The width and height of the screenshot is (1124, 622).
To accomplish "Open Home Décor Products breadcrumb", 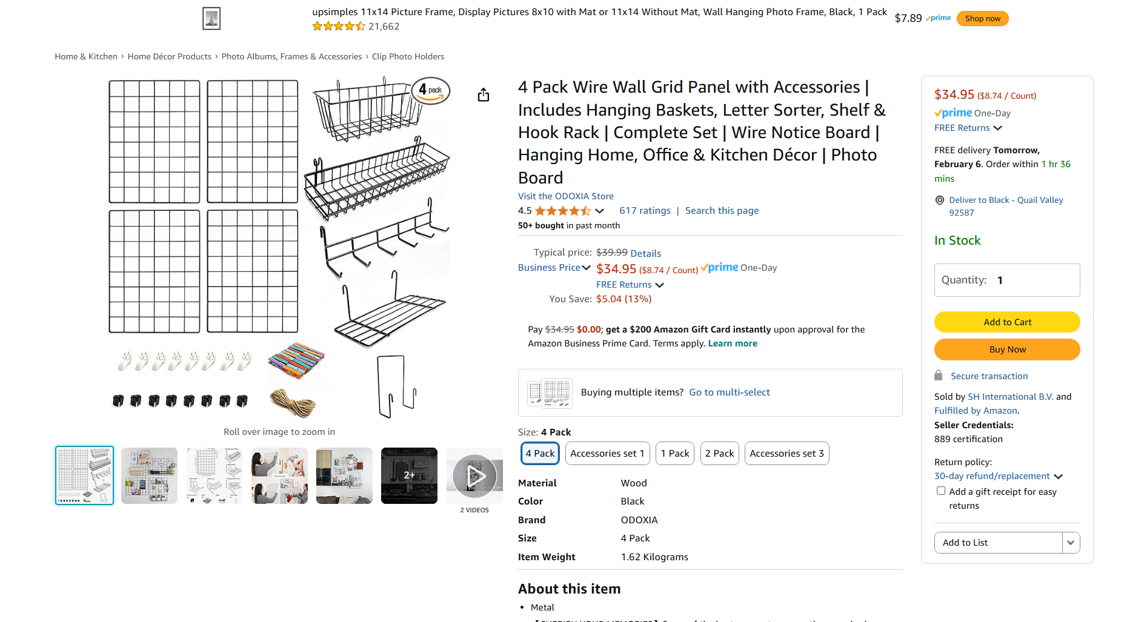I will 169,56.
